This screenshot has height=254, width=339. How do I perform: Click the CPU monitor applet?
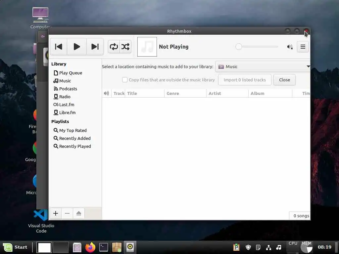pos(293,247)
